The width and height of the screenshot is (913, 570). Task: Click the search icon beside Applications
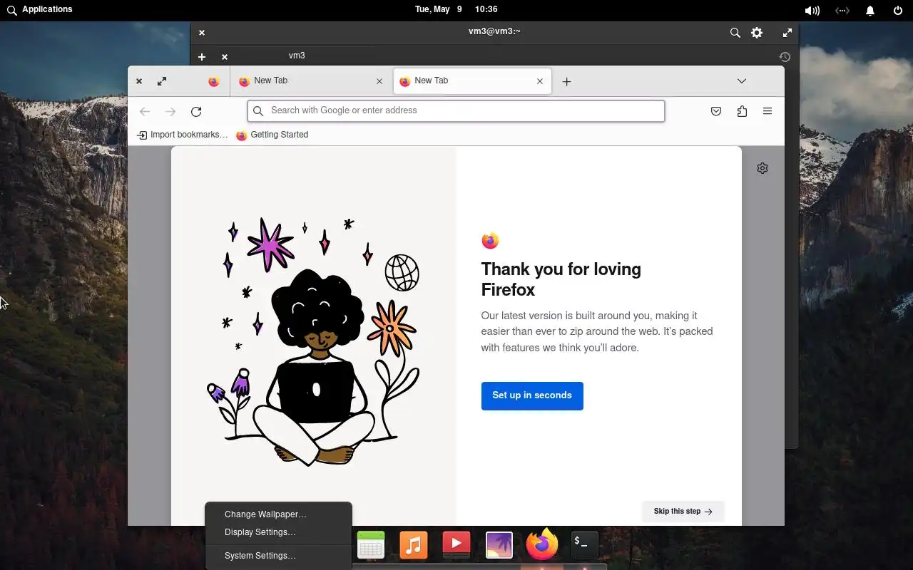(11, 10)
